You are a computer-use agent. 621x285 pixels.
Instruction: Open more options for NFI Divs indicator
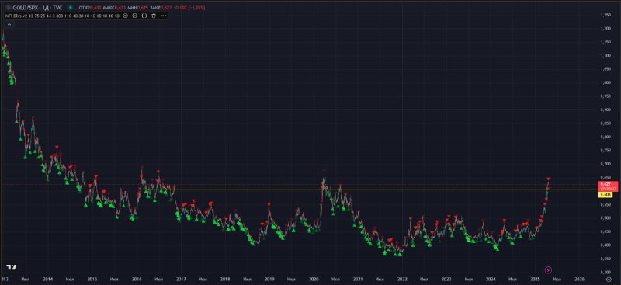click(163, 16)
